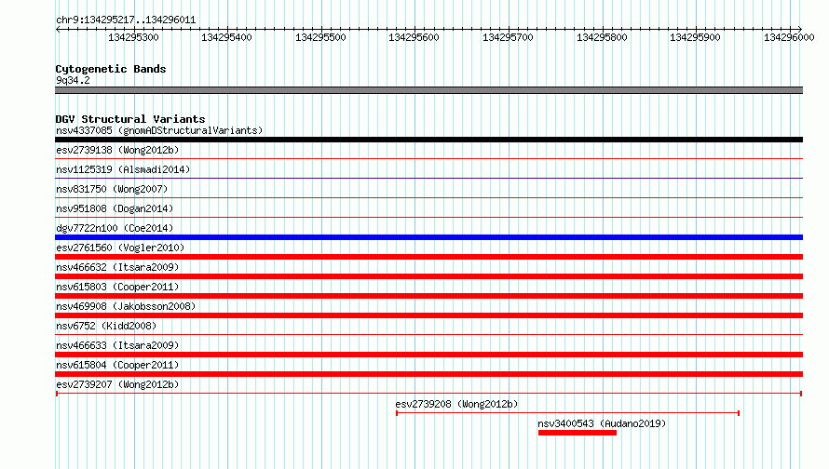
Task: Click ruler position 134295500
Action: (320, 37)
